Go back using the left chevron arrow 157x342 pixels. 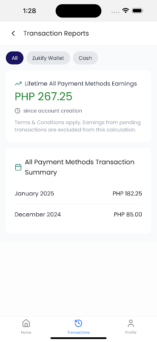13,33
